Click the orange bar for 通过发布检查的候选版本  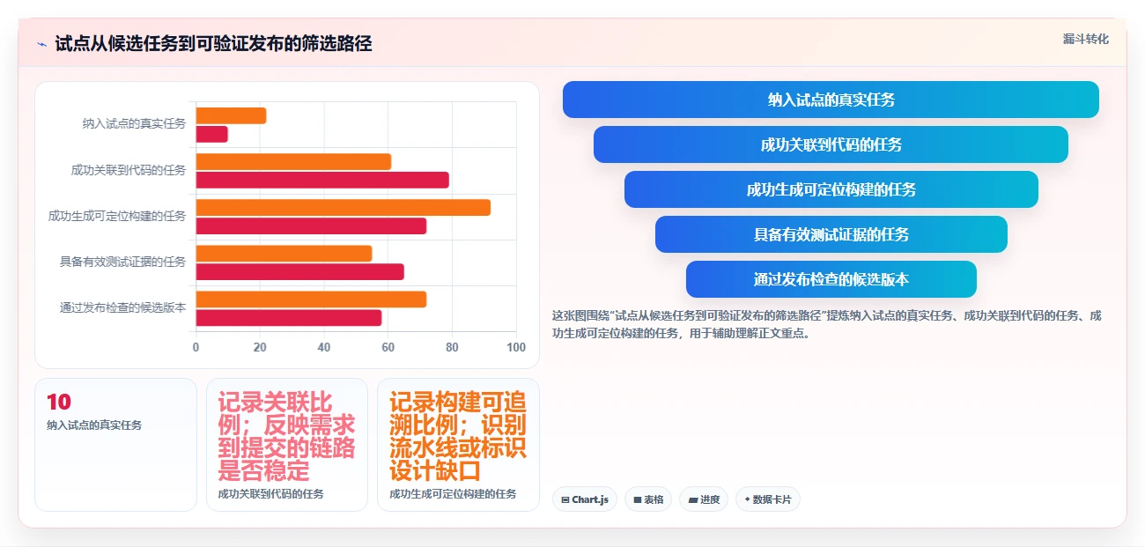311,299
